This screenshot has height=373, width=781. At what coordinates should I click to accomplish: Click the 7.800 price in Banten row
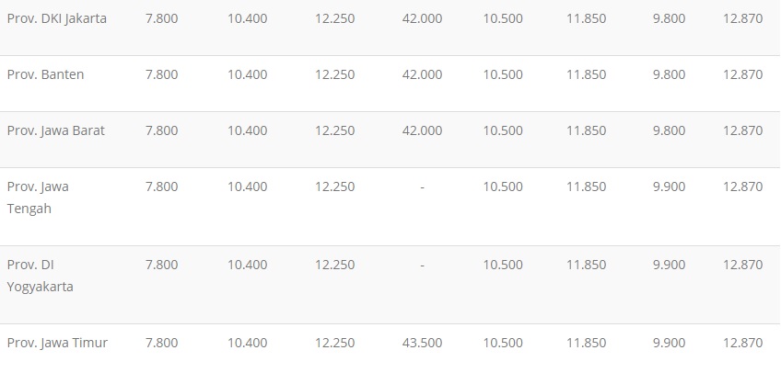(161, 74)
